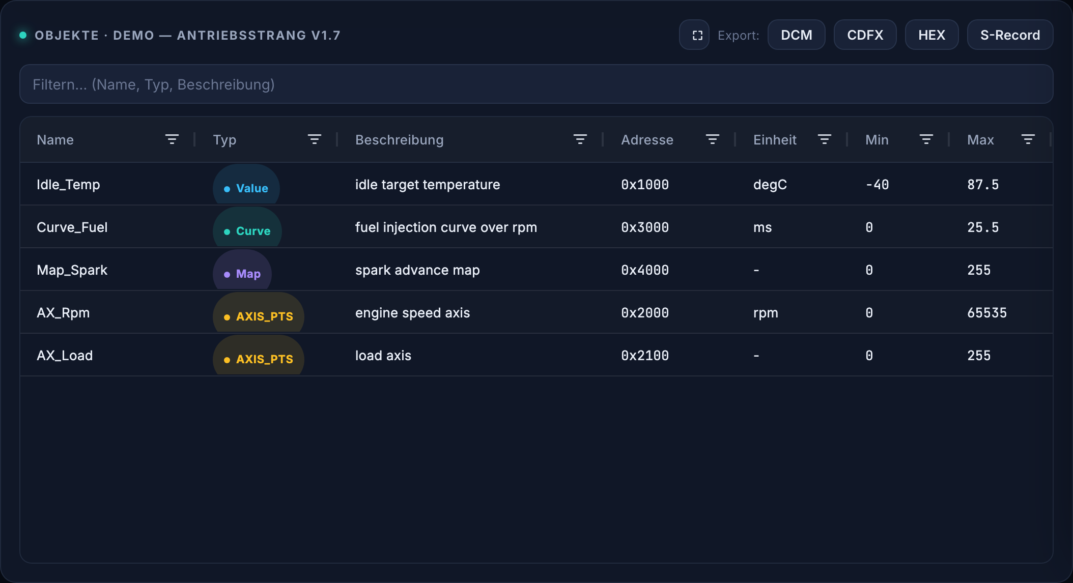Click the S-Record export button

pyautogui.click(x=1010, y=35)
